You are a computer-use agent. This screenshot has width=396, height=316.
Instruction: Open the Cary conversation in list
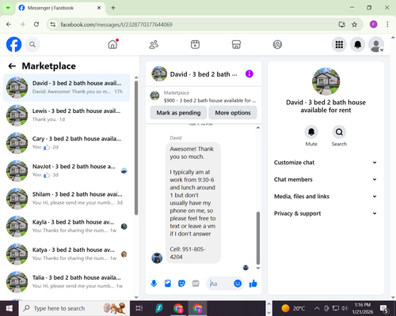pos(67,143)
